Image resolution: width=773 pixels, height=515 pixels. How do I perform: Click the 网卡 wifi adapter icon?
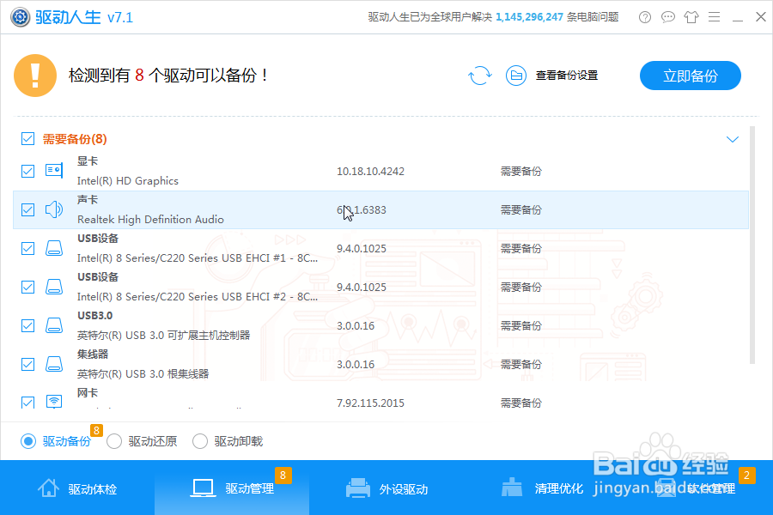[x=54, y=402]
